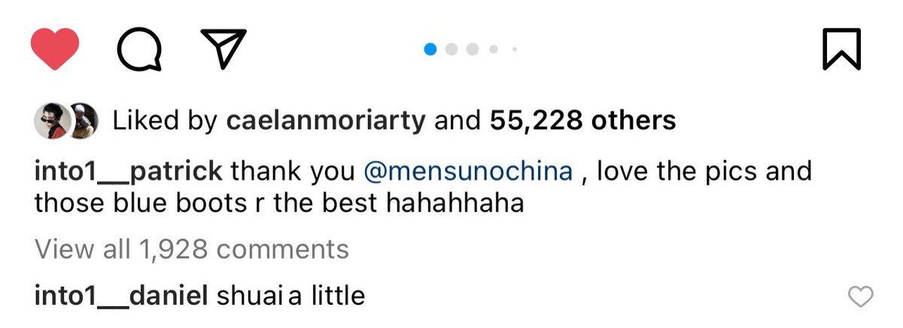Screen dimensions: 903x328
Task: Tap the caption text about blue boots
Action: pyautogui.click(x=423, y=187)
